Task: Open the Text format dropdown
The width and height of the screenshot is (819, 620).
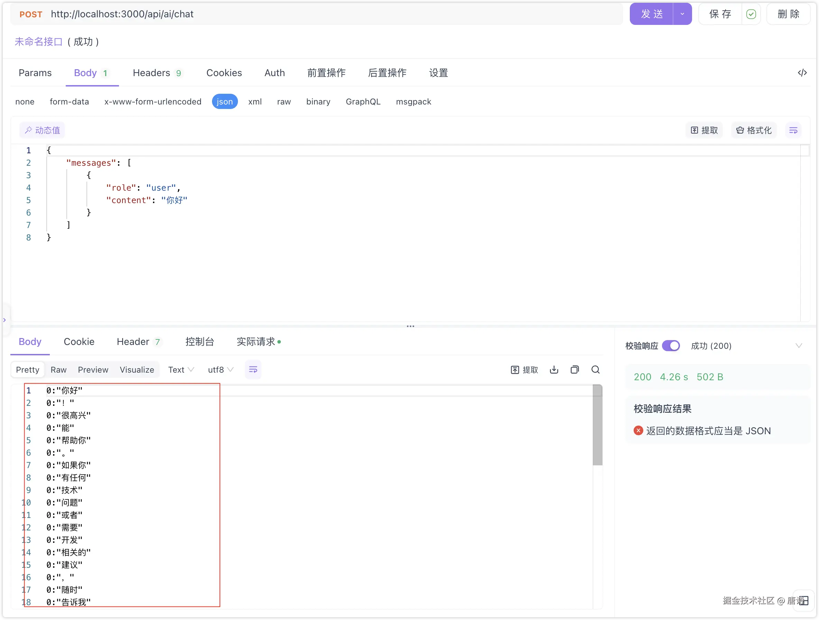Action: pos(181,370)
